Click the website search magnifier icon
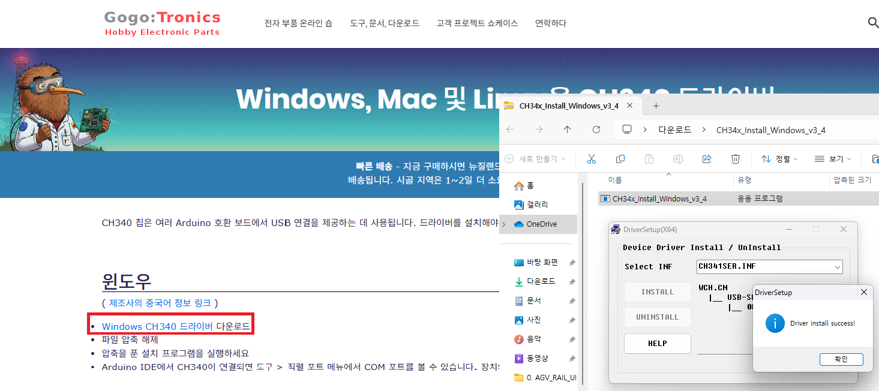Image resolution: width=879 pixels, height=391 pixels. click(x=873, y=23)
